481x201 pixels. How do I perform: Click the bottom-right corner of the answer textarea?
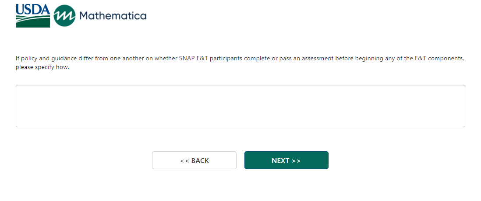tap(463, 125)
